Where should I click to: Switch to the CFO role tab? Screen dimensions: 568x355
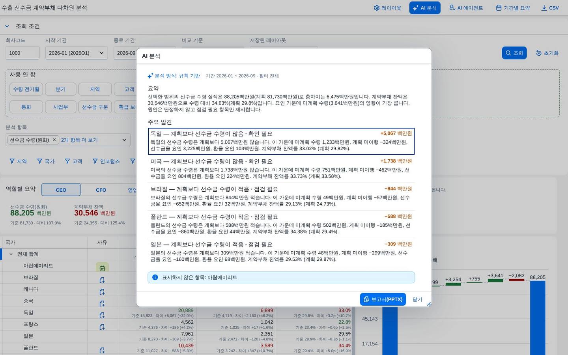(101, 190)
